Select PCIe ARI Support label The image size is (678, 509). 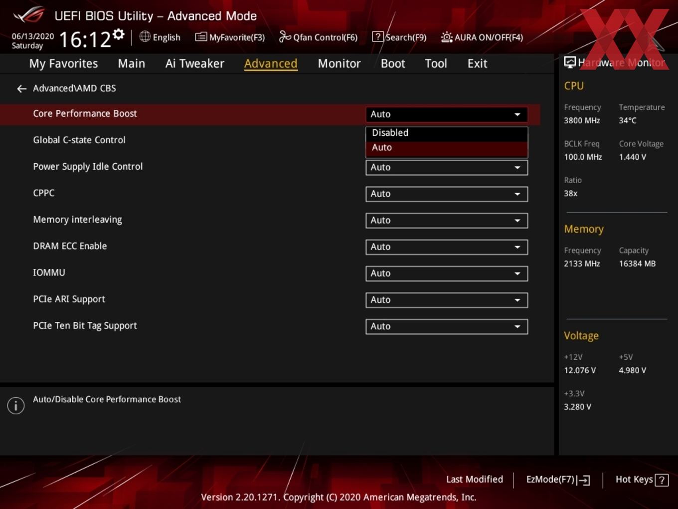pyautogui.click(x=69, y=299)
